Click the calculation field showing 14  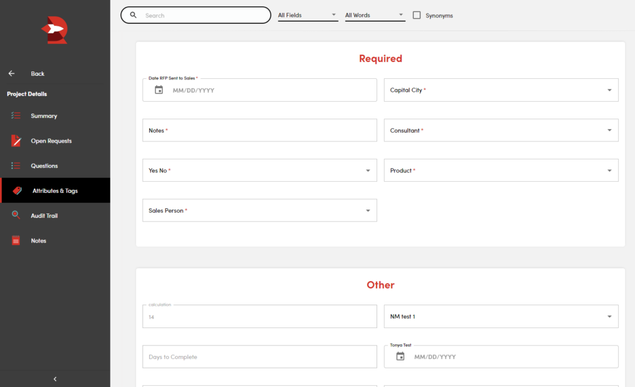point(260,316)
